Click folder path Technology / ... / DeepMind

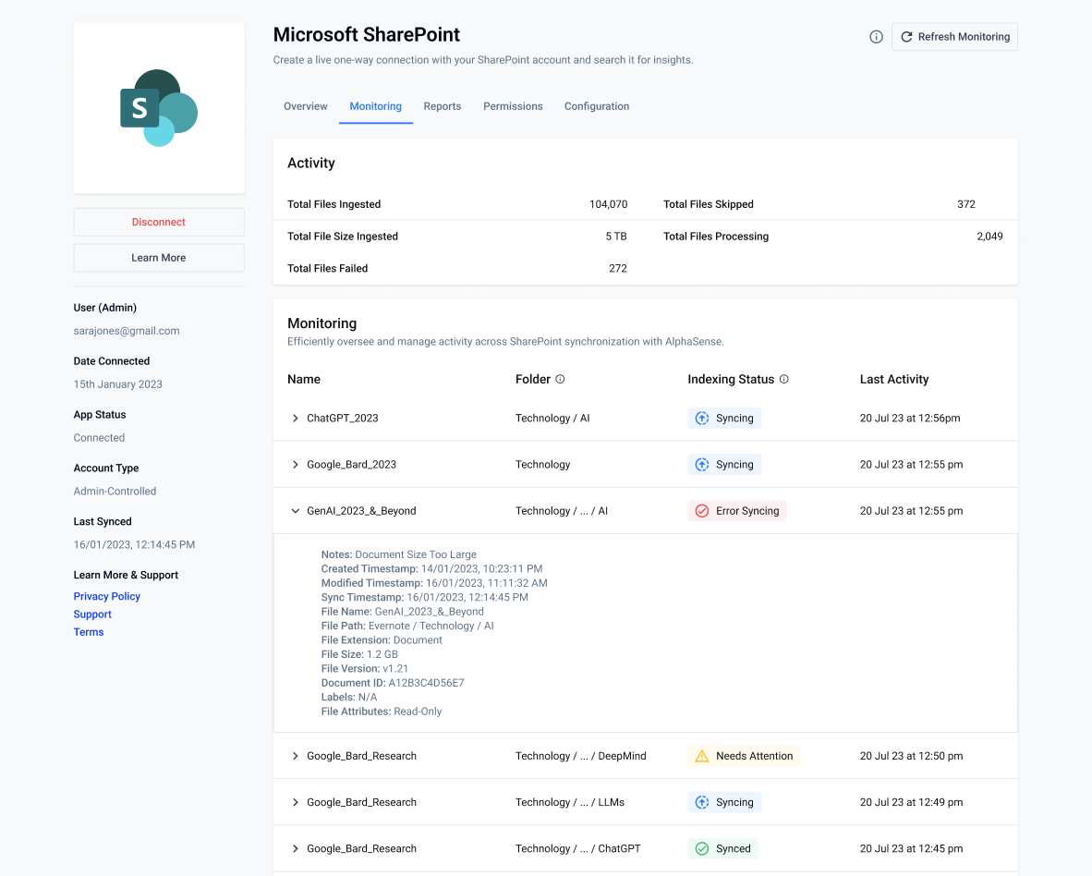click(581, 756)
